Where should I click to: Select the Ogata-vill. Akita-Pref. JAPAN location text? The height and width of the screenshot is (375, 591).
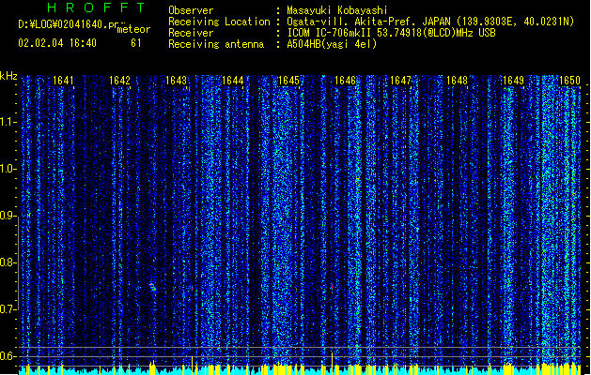point(430,22)
